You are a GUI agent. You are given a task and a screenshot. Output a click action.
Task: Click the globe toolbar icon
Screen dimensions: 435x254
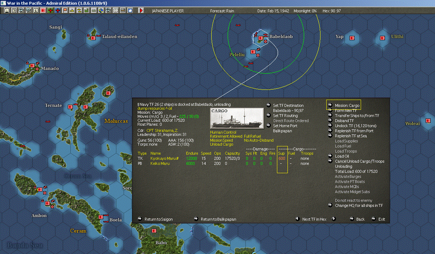[x=101, y=11]
